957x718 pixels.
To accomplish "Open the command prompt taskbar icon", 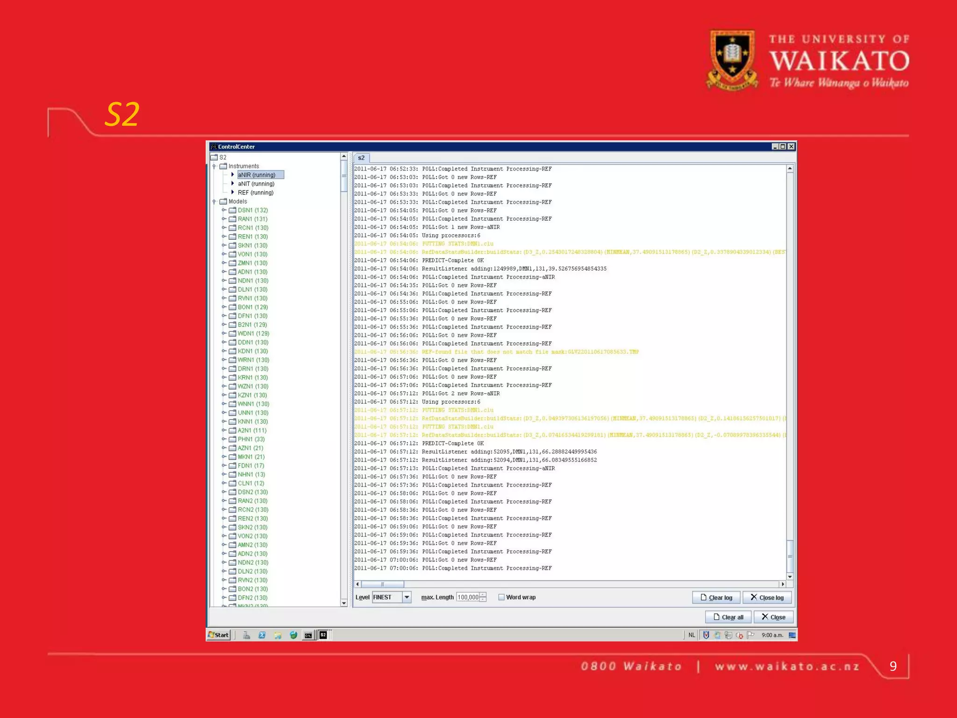I will click(x=308, y=635).
